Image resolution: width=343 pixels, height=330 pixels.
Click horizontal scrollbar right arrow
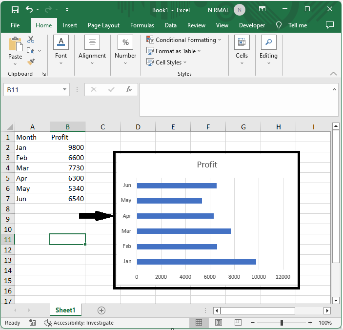tap(327, 310)
